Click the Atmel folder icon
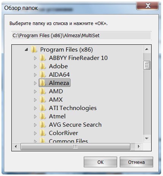This screenshot has width=163, height=176. coord(42,116)
